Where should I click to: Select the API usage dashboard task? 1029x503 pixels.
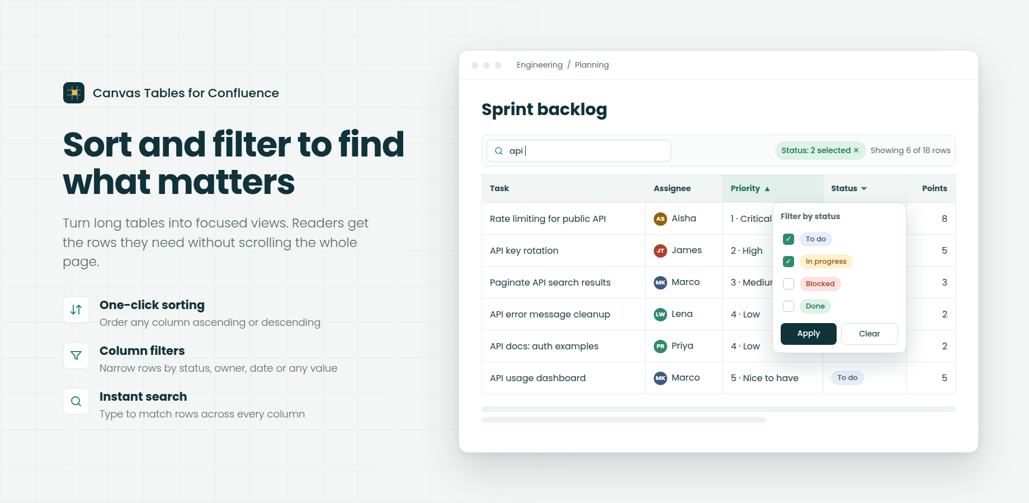538,378
